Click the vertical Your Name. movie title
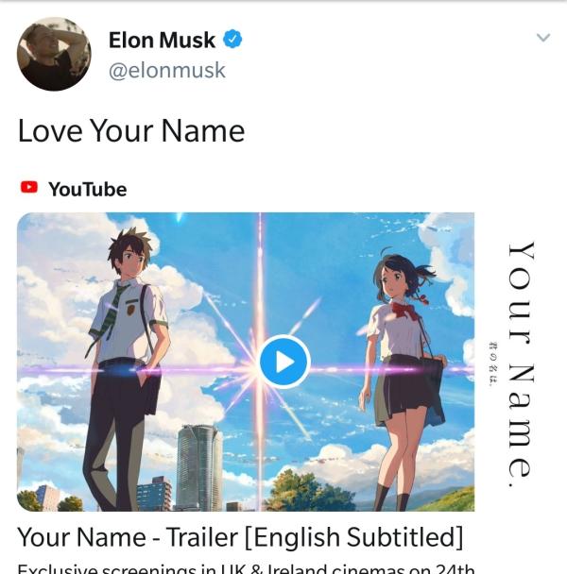567x574 pixels. tap(521, 364)
